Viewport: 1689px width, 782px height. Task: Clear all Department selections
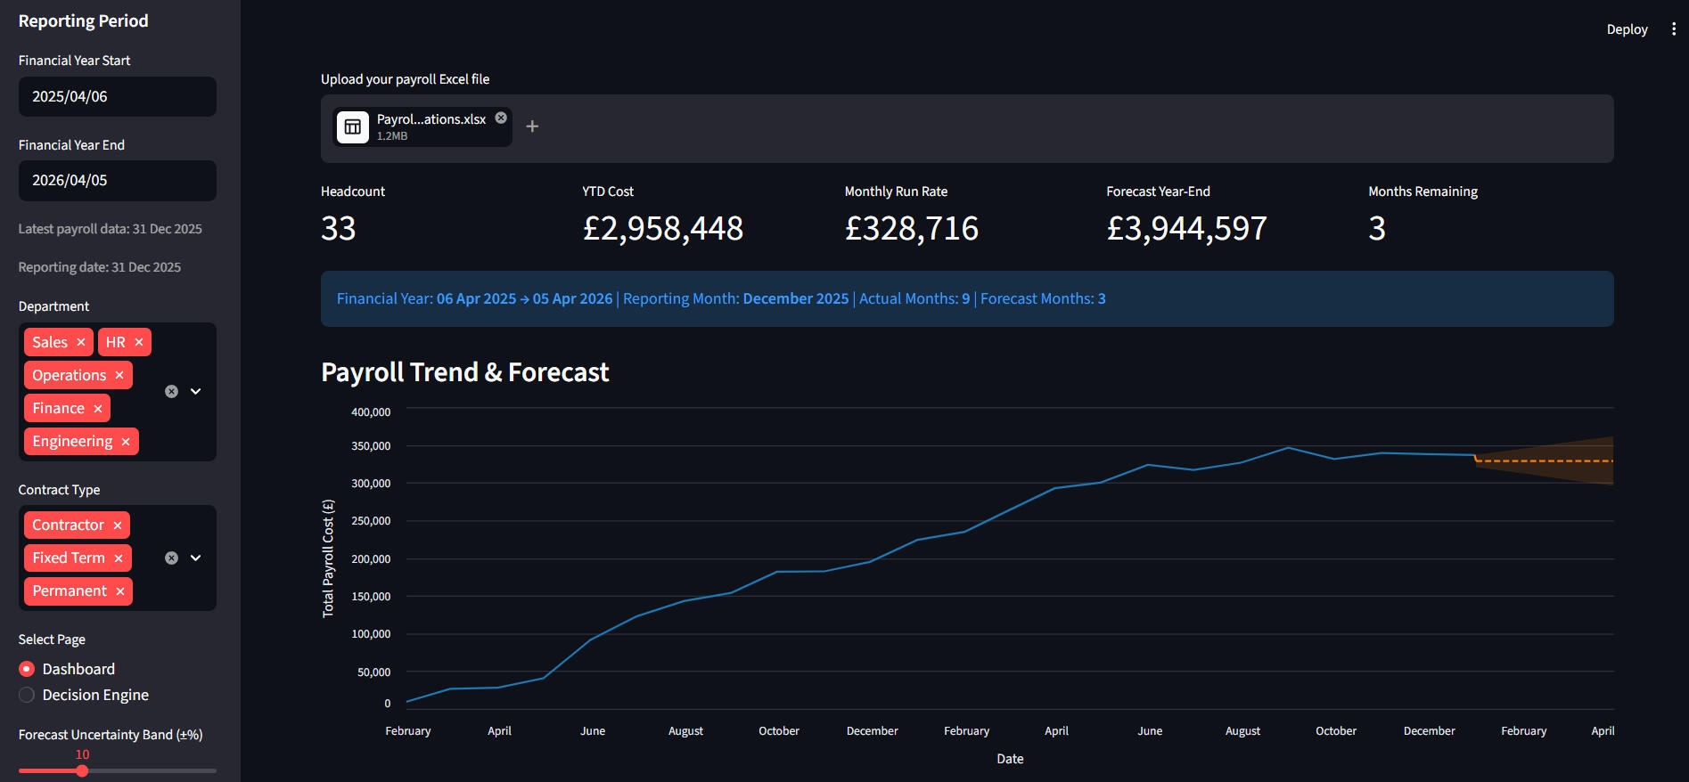172,391
